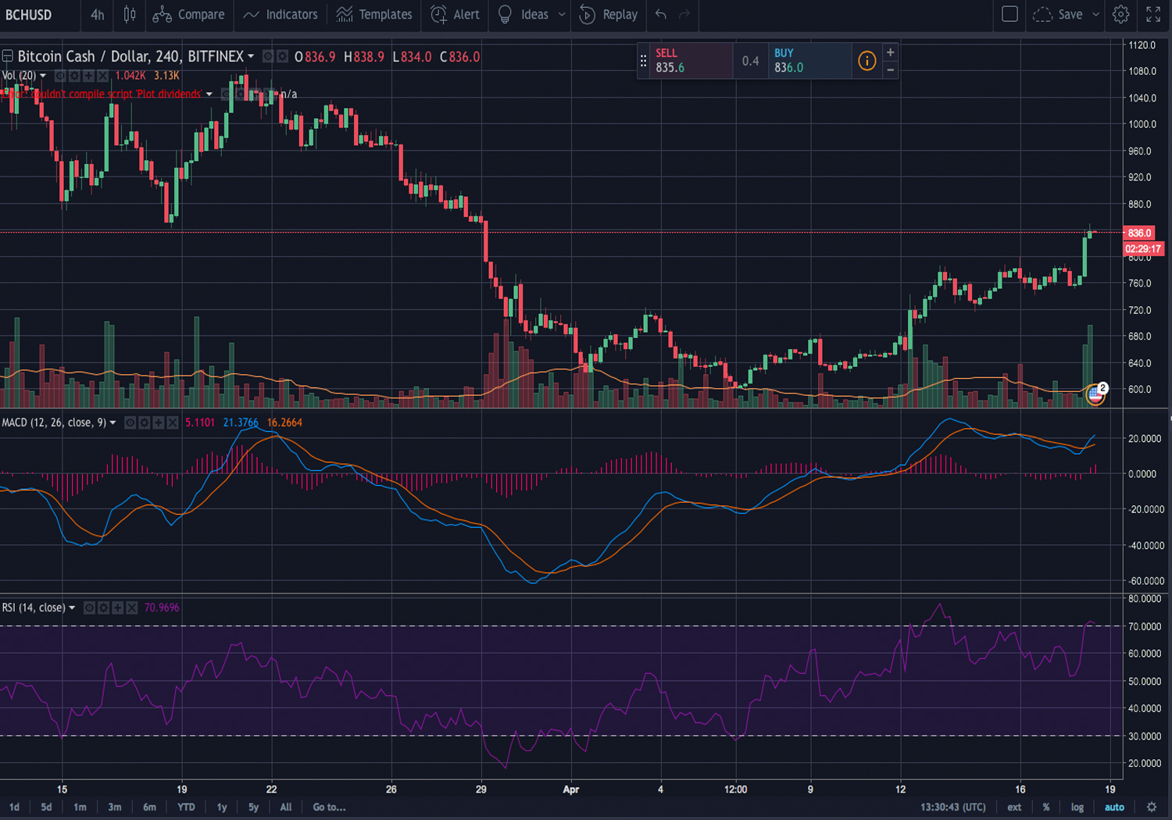Click the BUY 836.0 button
This screenshot has height=820, width=1172.
tap(809, 61)
